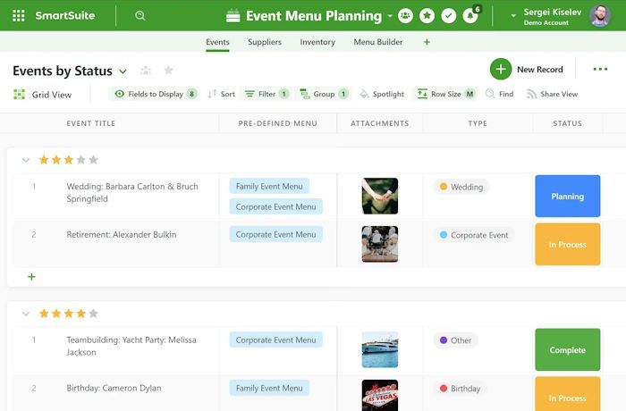This screenshot has height=411, width=626.
Task: Open the Filter options
Action: (x=266, y=94)
